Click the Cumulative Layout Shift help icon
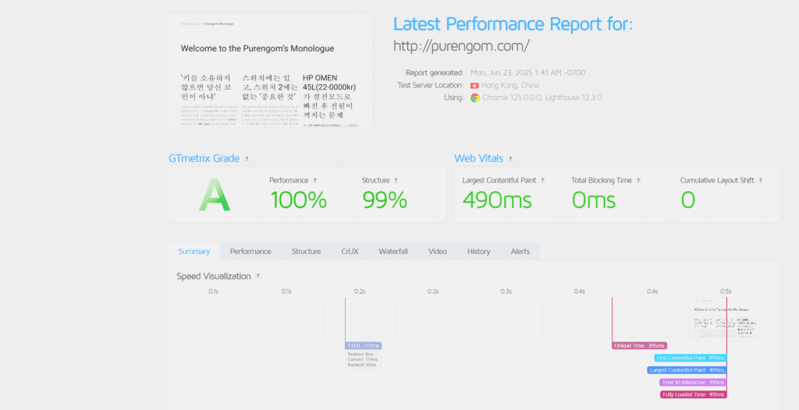Screen dimensions: 799x410 click(x=760, y=180)
